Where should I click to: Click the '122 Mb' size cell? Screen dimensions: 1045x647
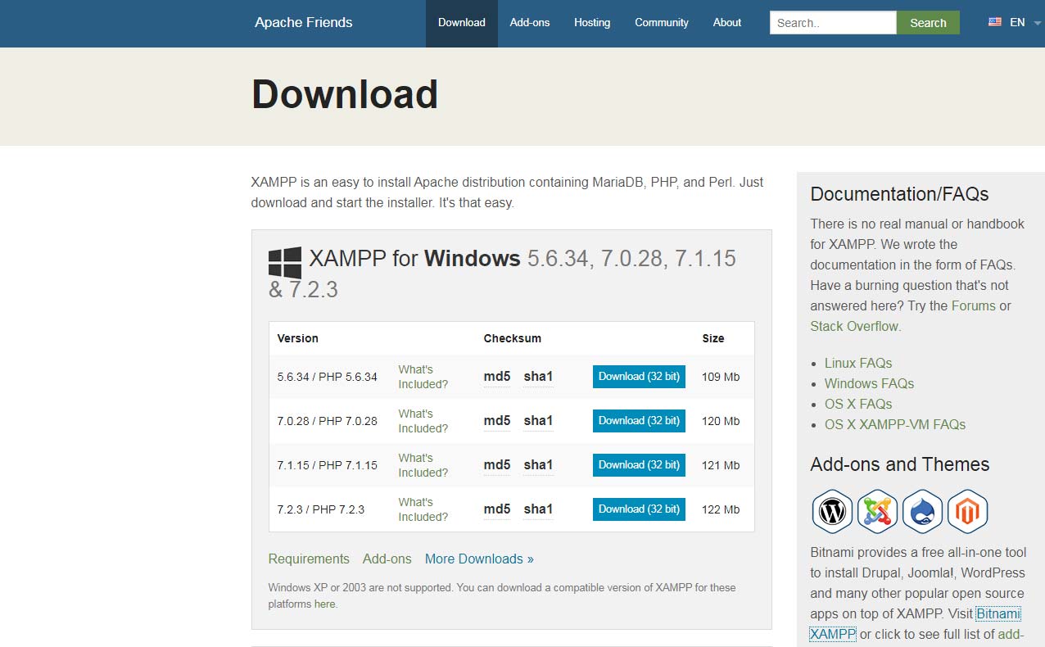(721, 509)
